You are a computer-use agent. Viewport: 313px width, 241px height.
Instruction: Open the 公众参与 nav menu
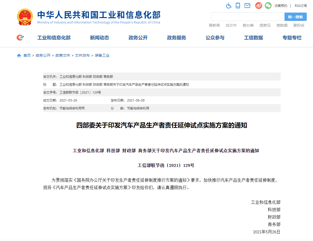point(215,38)
